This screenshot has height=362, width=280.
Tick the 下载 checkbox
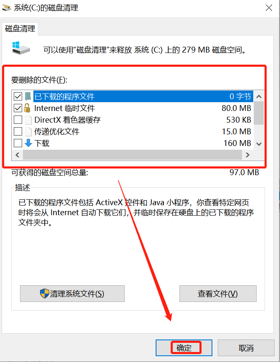pos(18,143)
